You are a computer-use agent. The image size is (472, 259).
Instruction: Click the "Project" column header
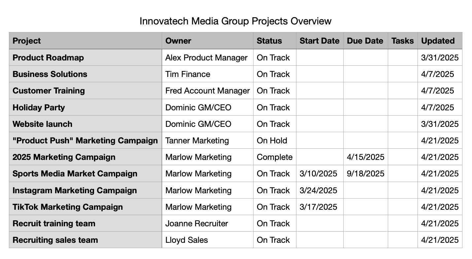(26, 41)
